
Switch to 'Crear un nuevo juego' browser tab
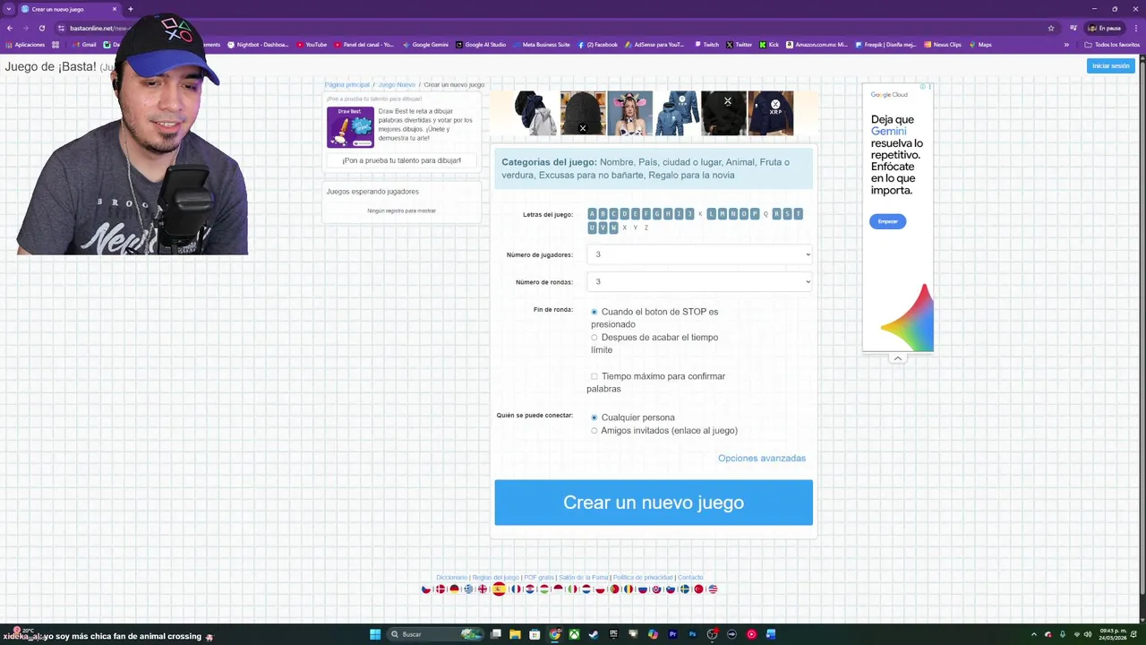[70, 9]
